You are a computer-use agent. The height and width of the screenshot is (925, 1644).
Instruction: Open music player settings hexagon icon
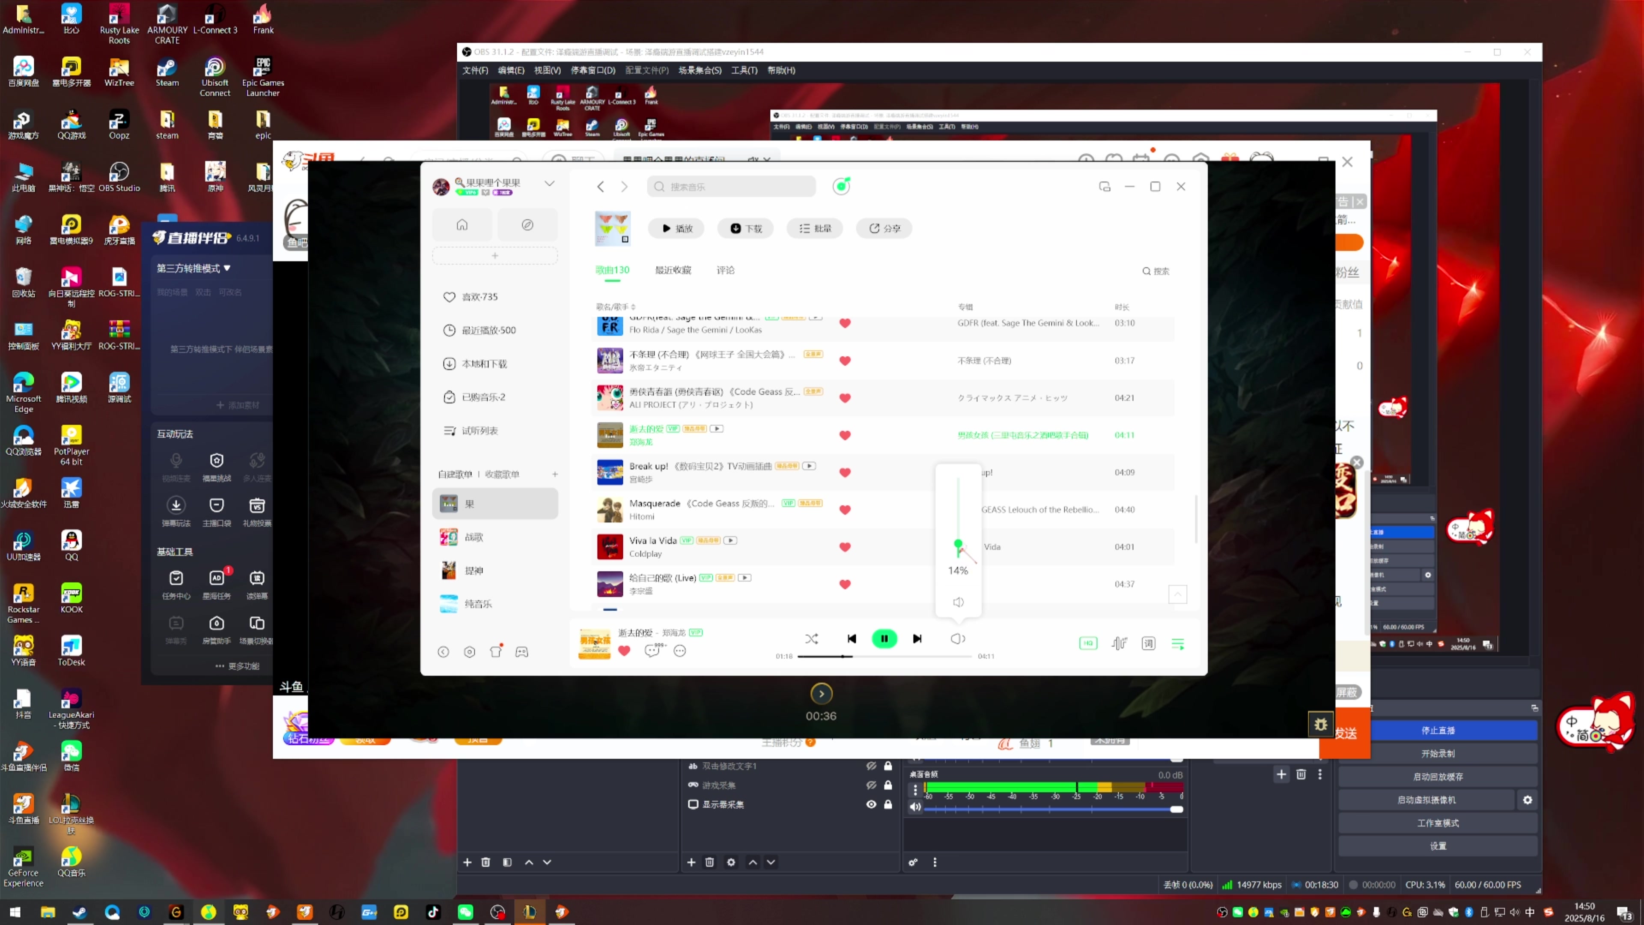pyautogui.click(x=470, y=652)
